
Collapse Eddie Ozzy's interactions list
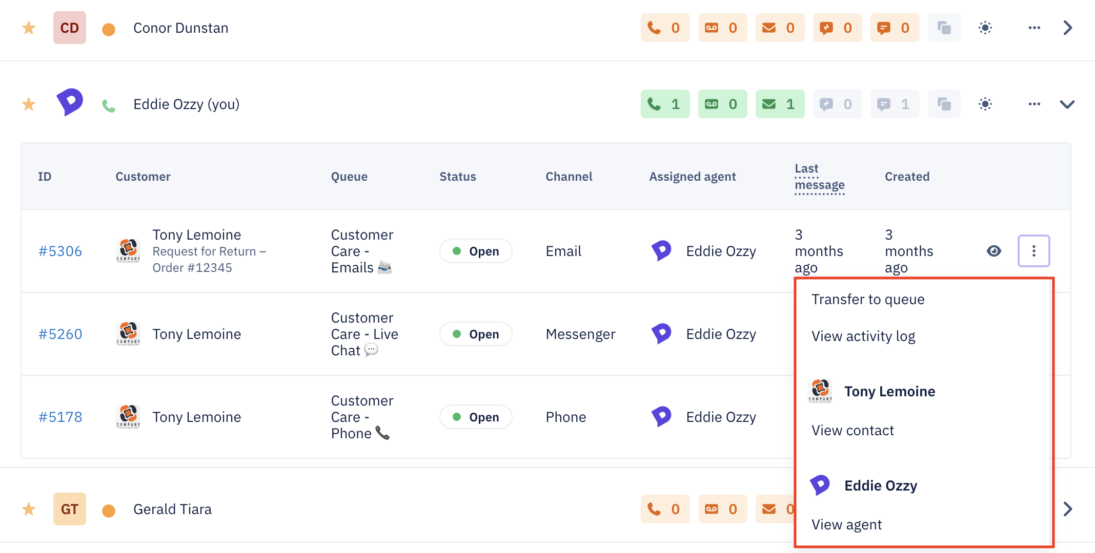[1067, 104]
